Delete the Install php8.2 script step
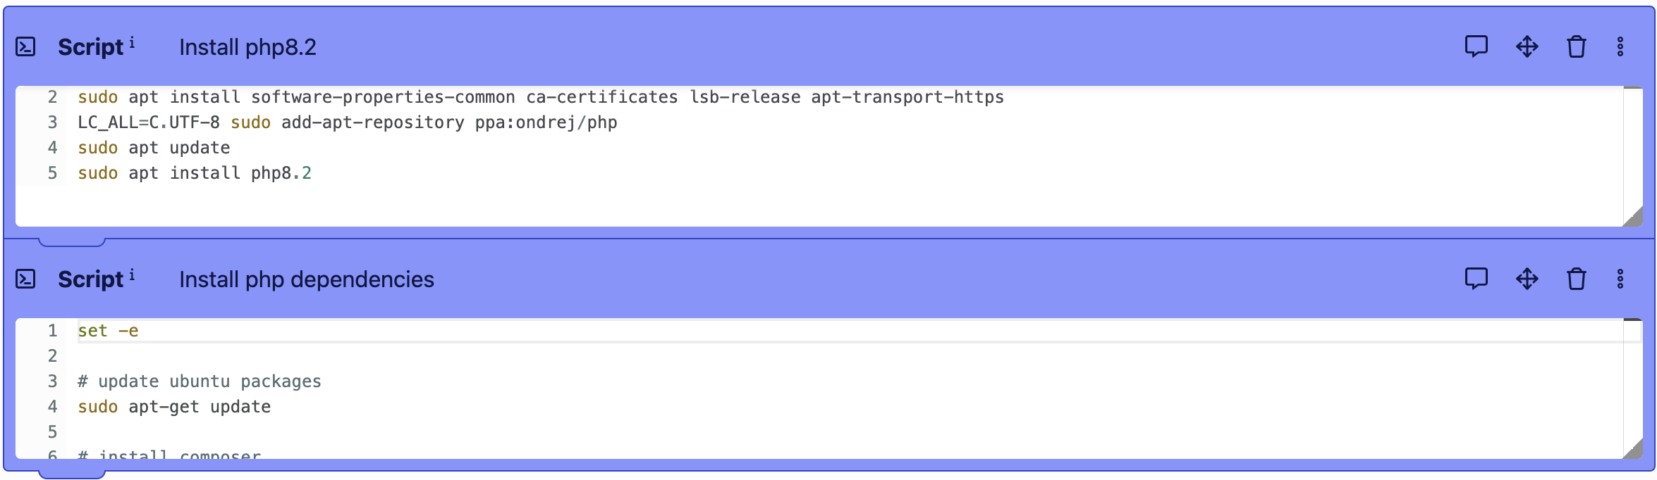Viewport: 1657px width, 480px height. (1576, 46)
